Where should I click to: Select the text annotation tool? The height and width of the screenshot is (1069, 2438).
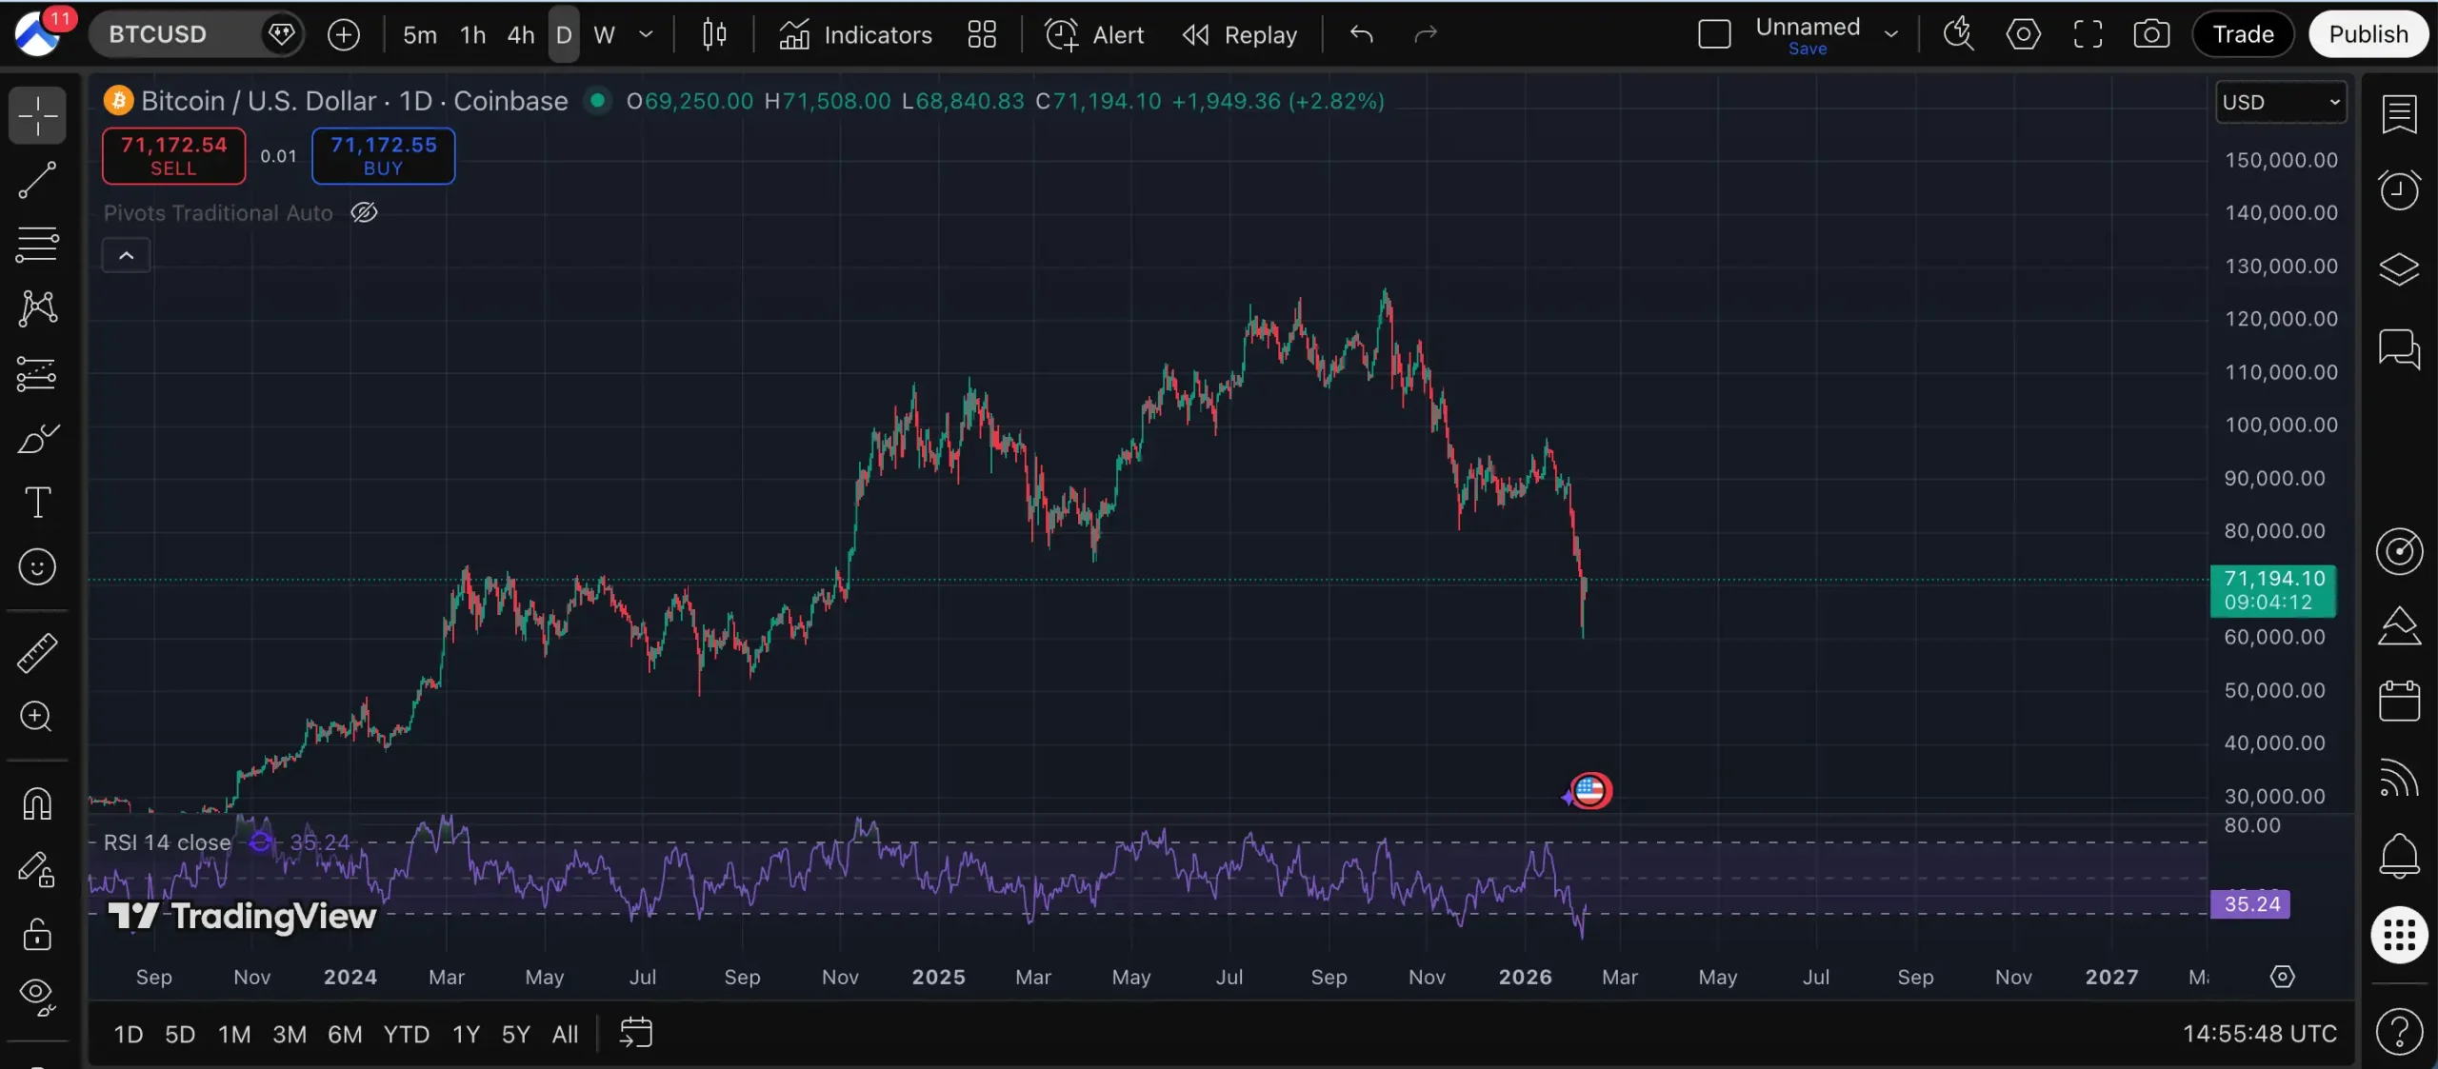pyautogui.click(x=37, y=503)
